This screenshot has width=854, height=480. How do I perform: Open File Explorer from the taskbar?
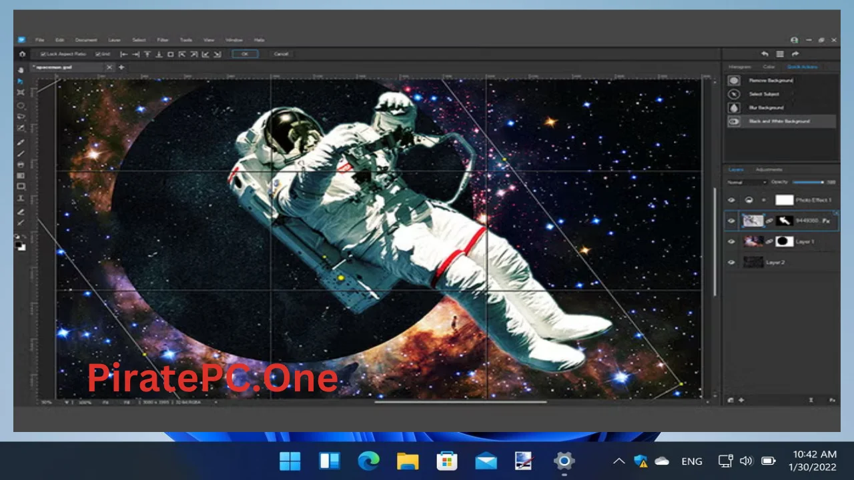click(x=408, y=461)
